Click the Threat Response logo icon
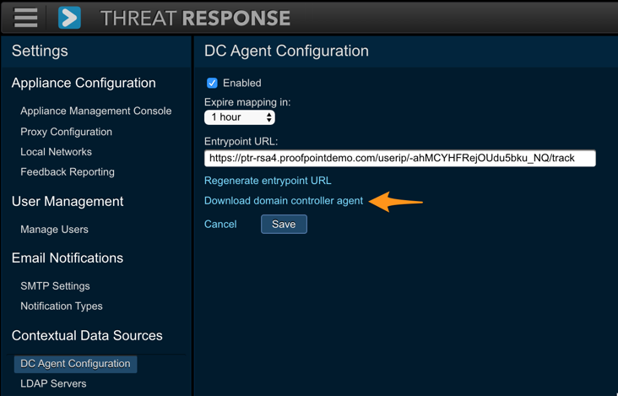This screenshot has height=396, width=618. tap(69, 17)
